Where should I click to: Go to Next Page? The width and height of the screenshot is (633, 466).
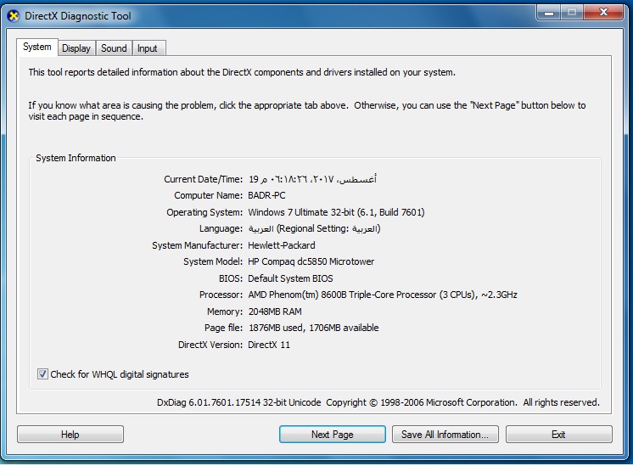[332, 435]
